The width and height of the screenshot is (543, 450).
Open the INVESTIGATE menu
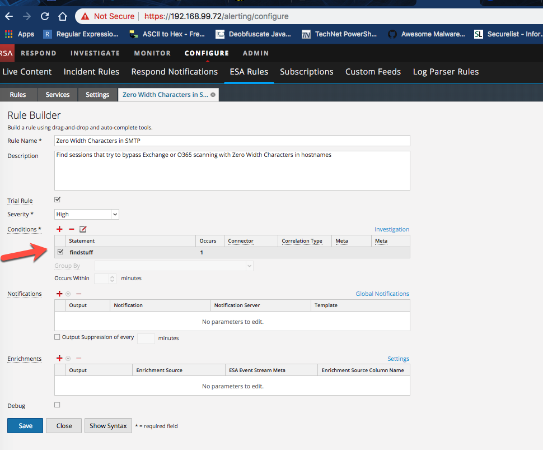(95, 53)
